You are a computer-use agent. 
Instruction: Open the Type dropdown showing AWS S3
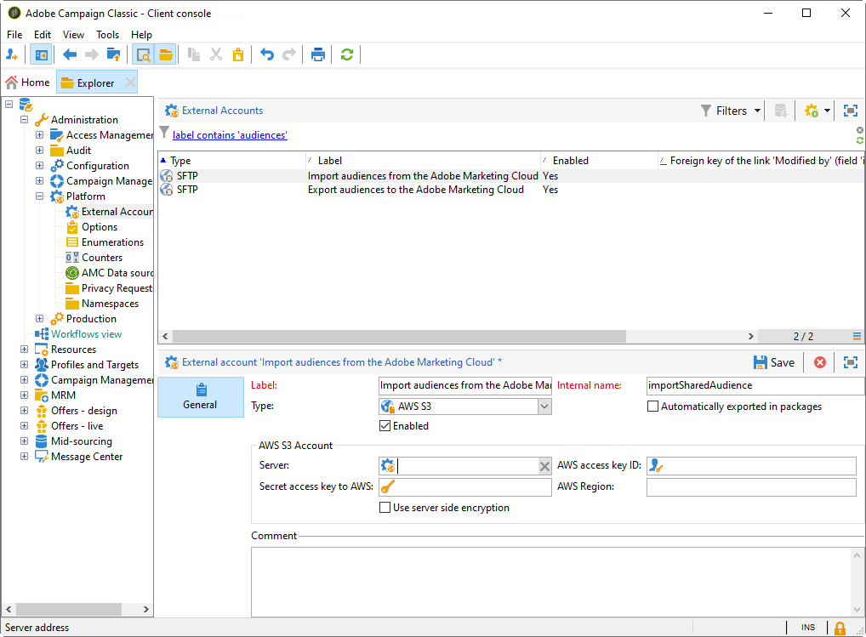544,407
